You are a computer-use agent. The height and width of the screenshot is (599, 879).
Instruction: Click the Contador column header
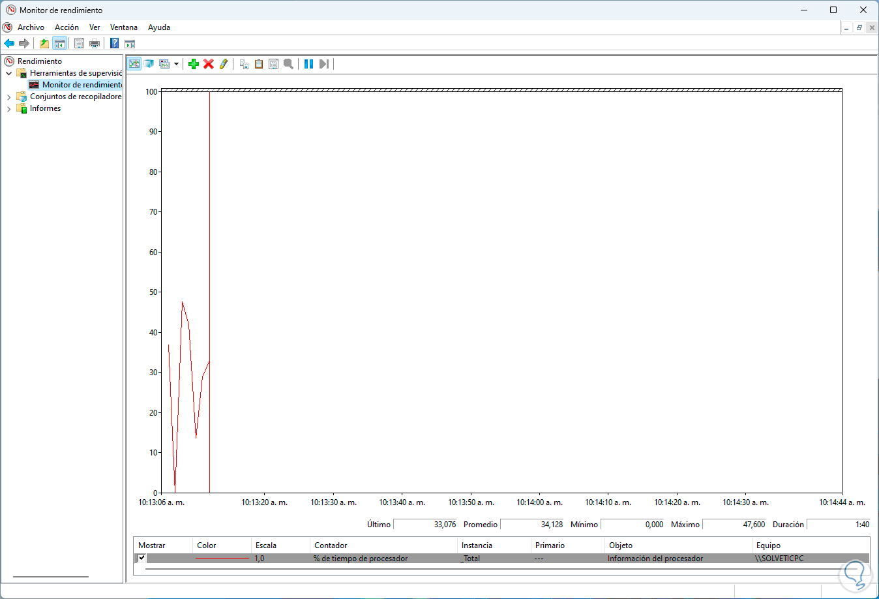331,545
